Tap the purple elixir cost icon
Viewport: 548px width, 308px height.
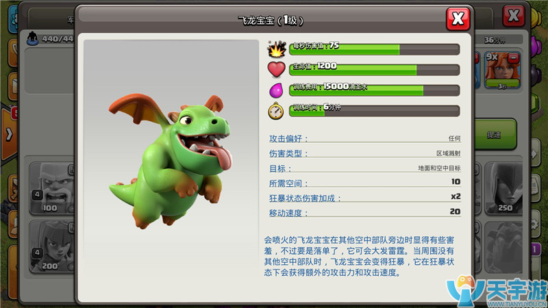(x=276, y=90)
